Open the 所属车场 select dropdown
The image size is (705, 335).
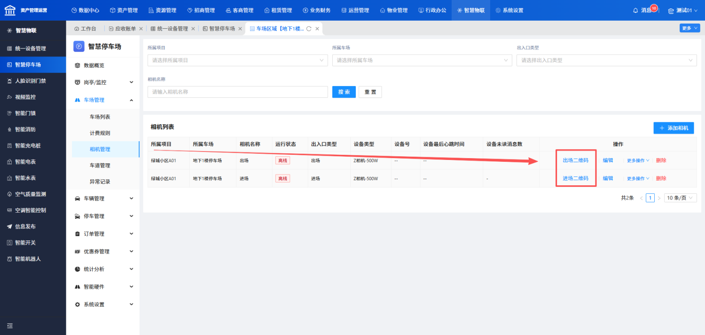click(422, 60)
